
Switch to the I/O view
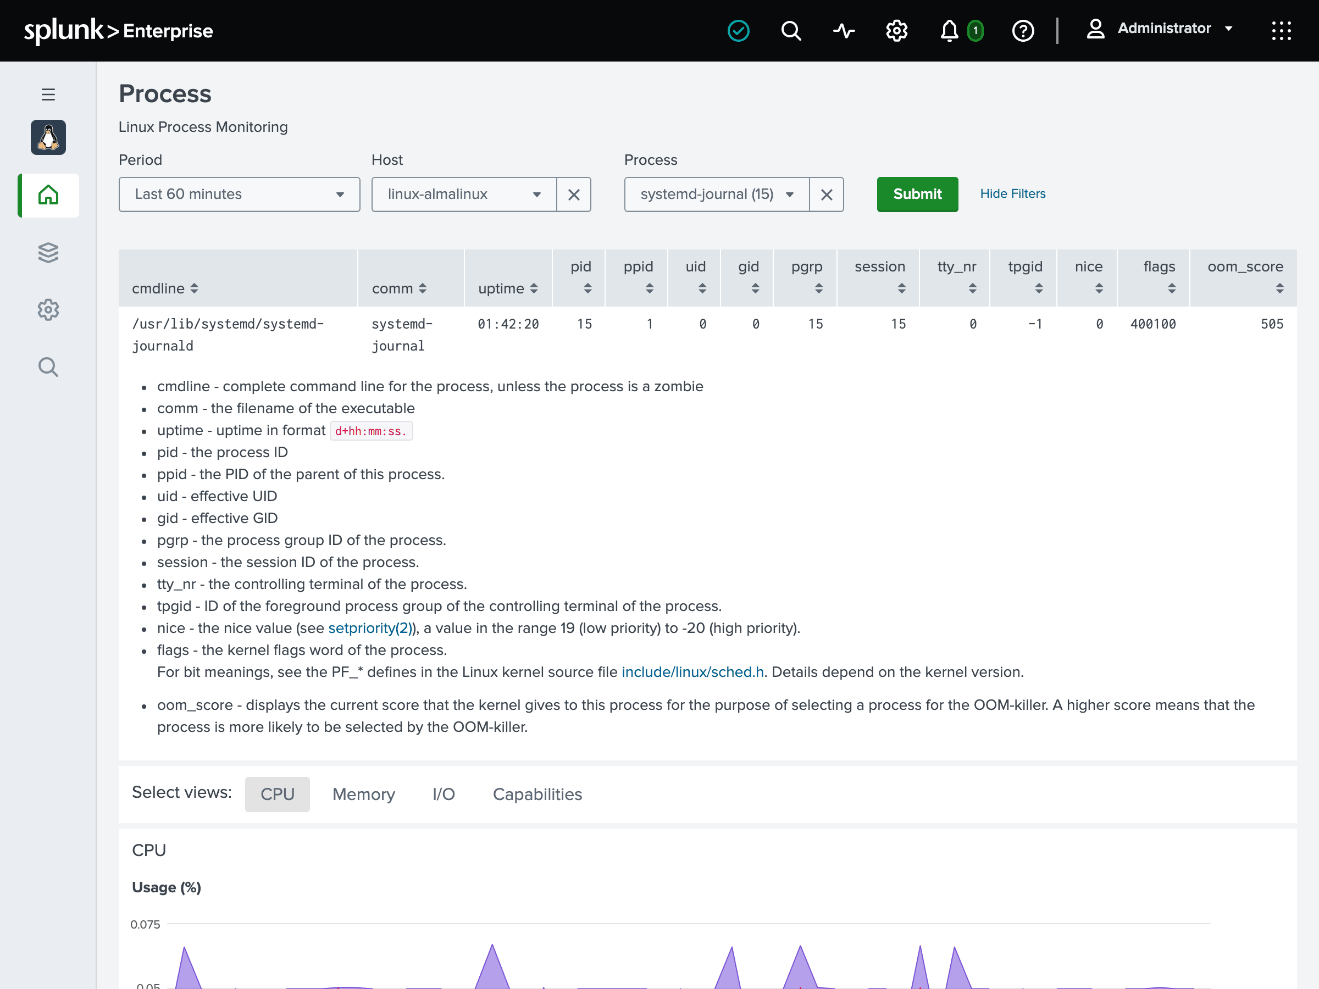[444, 794]
